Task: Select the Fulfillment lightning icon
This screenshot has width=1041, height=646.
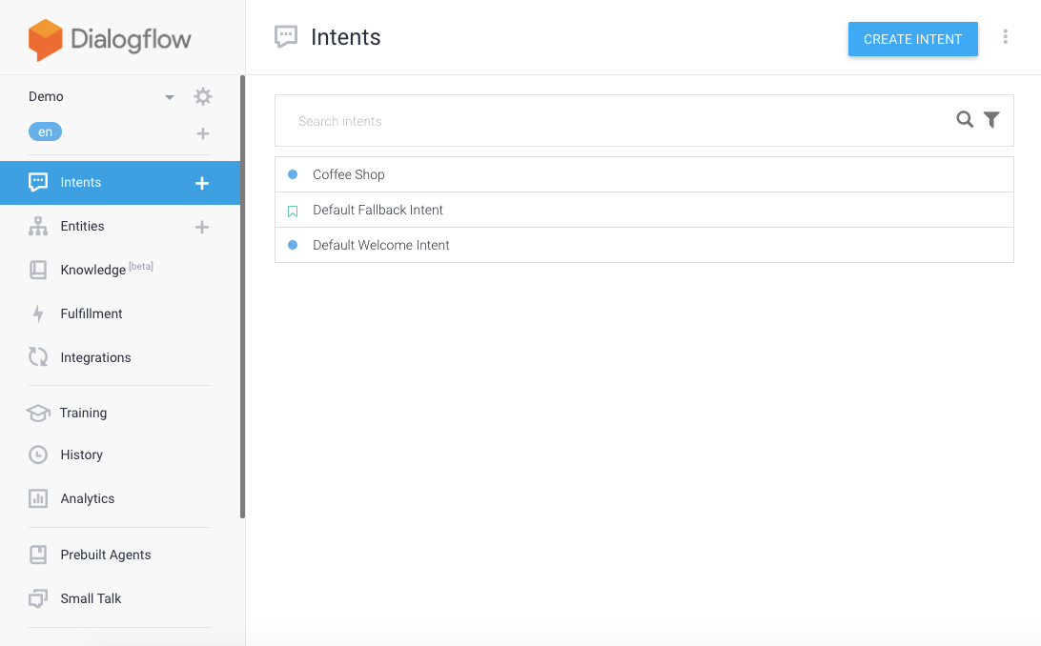Action: [x=38, y=313]
